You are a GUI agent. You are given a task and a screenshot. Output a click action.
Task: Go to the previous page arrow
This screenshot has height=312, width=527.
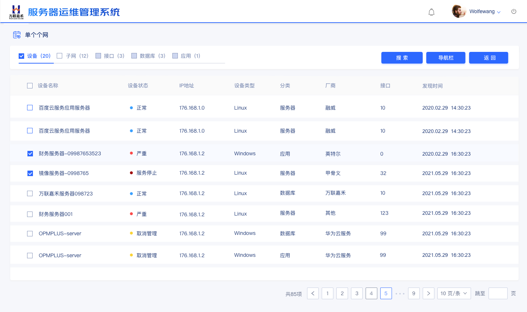[313, 293]
